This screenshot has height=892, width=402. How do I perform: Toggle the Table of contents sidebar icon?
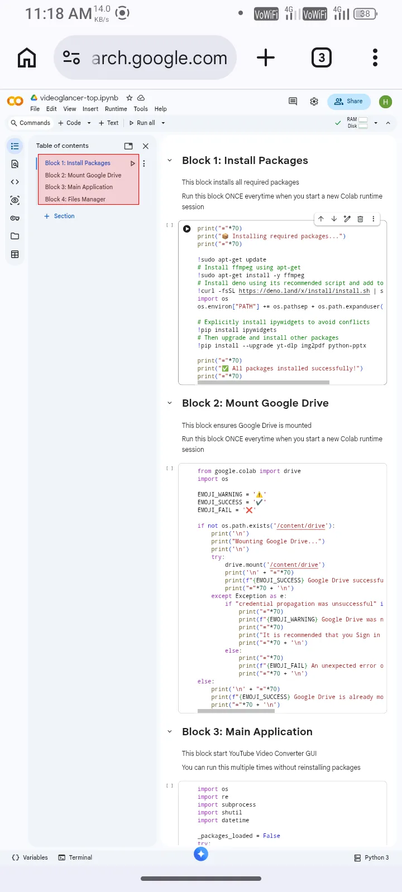pyautogui.click(x=15, y=146)
